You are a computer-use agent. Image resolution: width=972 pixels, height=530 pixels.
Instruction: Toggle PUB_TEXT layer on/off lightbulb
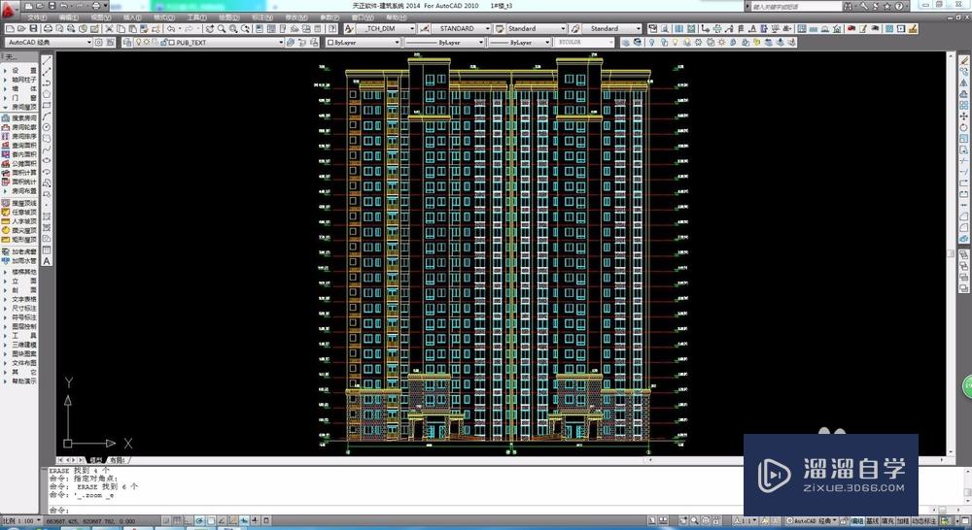click(138, 42)
